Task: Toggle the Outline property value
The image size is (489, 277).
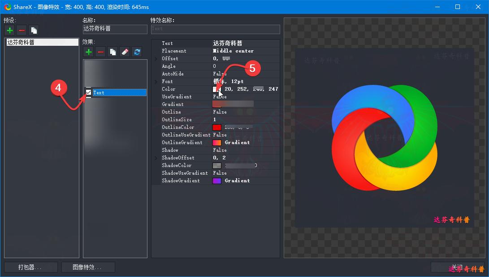Action: (x=220, y=112)
